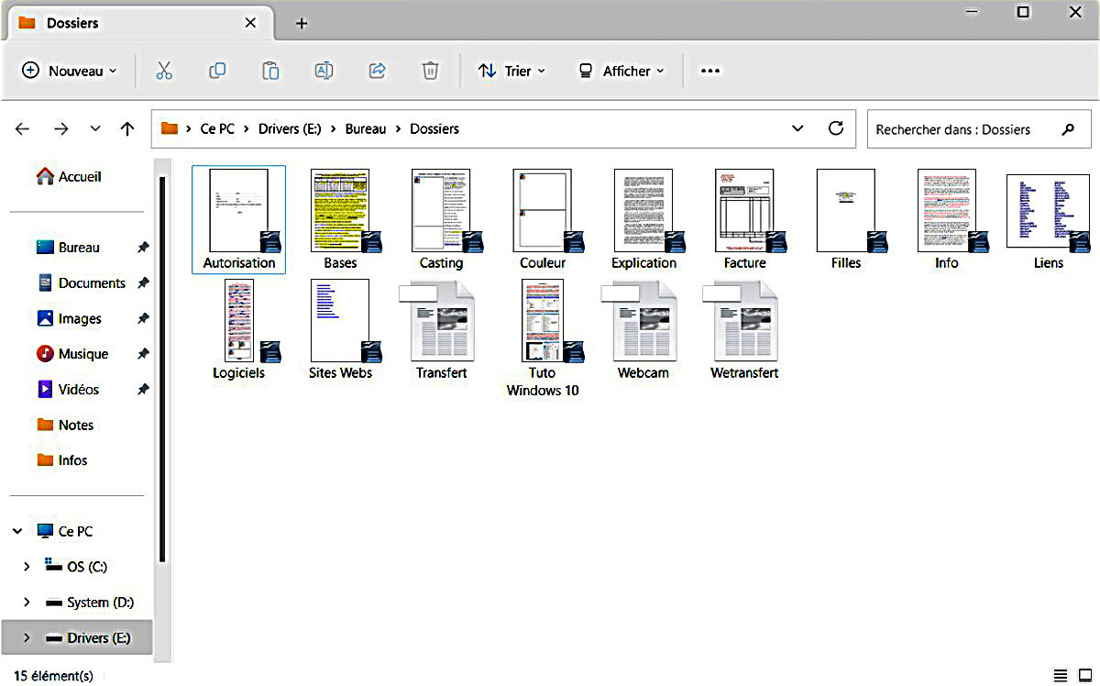Click the Cut scissors icon
The width and height of the screenshot is (1100, 686).
[x=164, y=71]
